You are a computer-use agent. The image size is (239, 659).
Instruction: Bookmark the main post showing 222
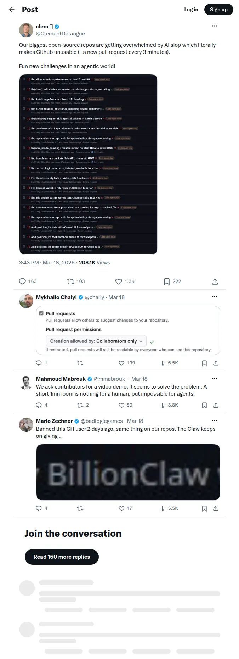167,281
